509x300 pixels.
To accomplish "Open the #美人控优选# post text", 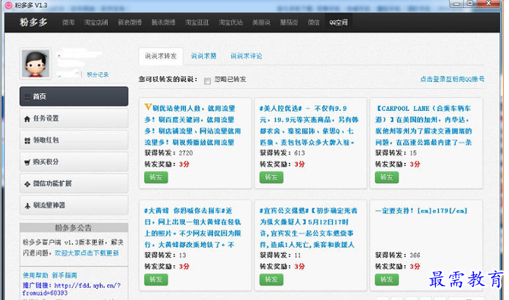I will [x=309, y=125].
